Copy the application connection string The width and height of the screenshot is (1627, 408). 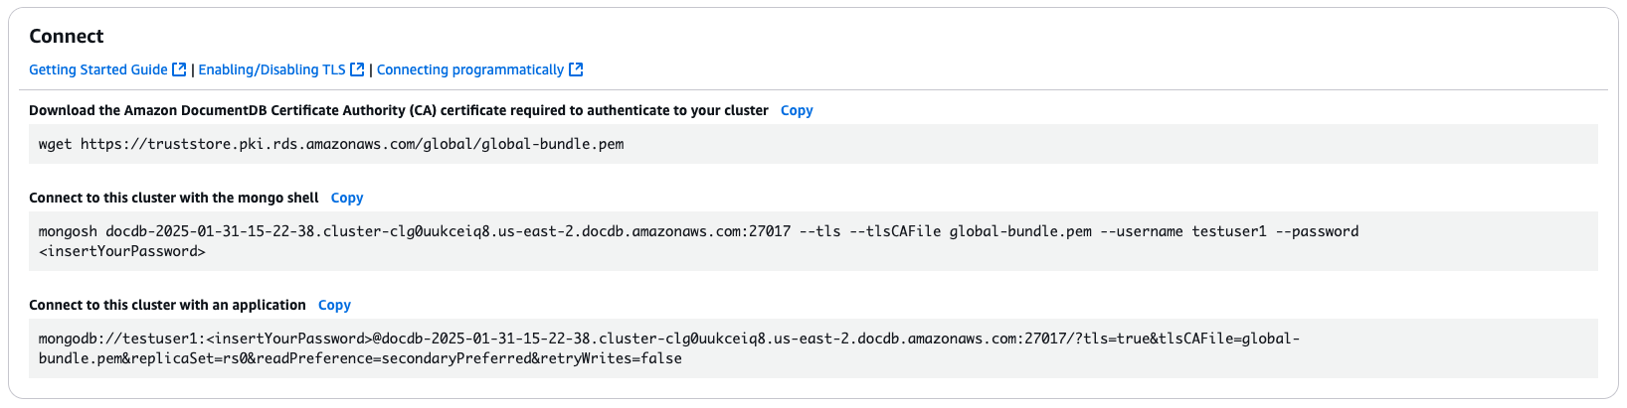[x=334, y=305]
